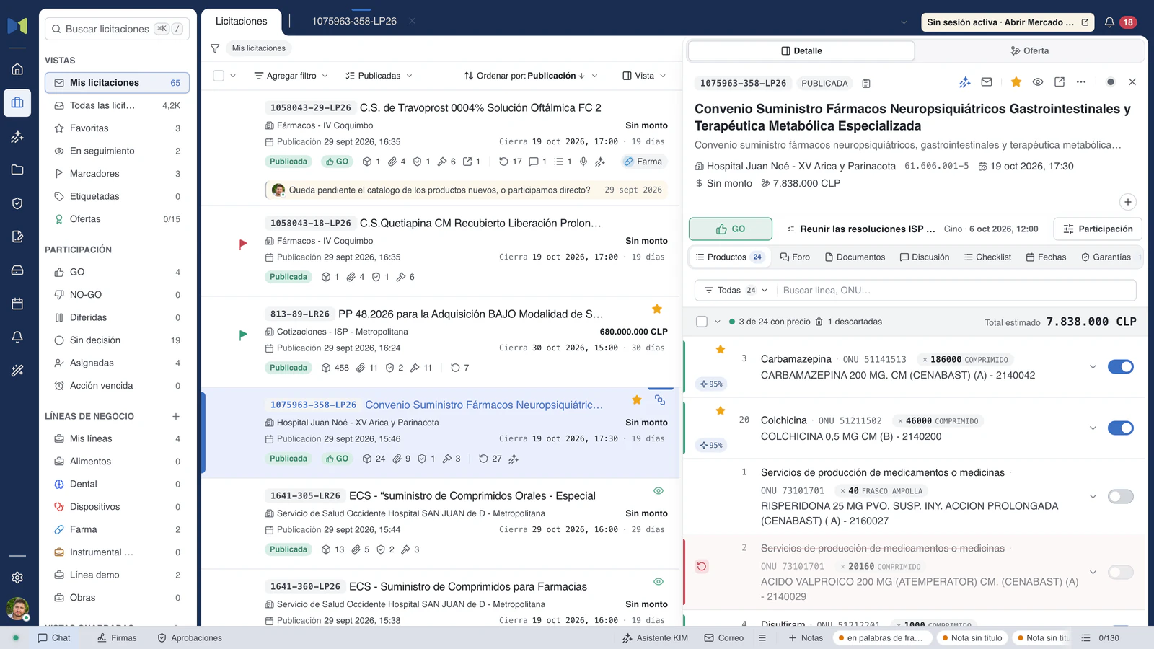1154x649 pixels.
Task: Enable the Acido Valproico product switch
Action: pos(1121,572)
